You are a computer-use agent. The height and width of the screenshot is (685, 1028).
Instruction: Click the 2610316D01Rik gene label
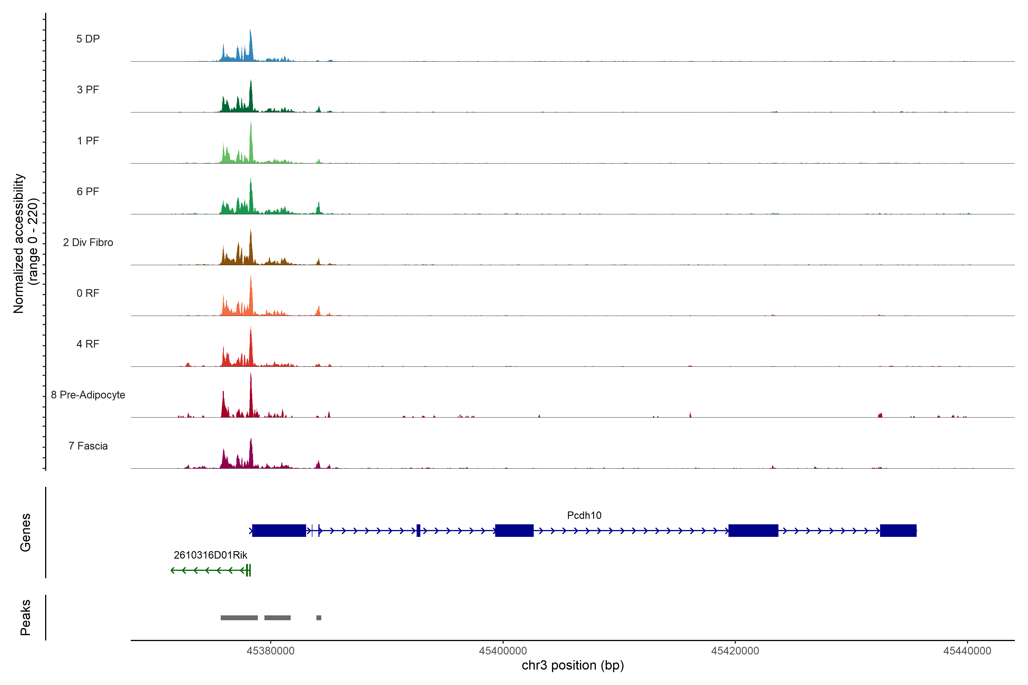(x=210, y=555)
